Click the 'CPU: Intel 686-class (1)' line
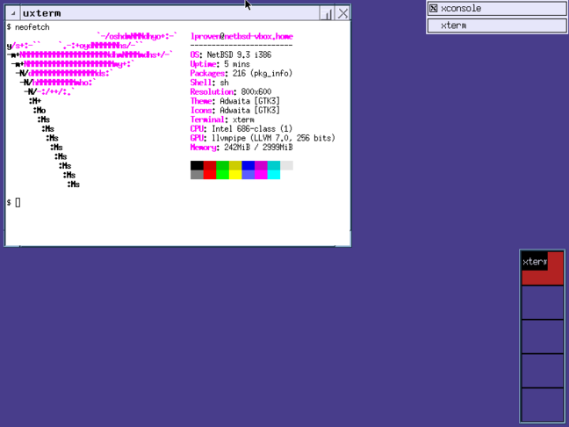Screen dimensions: 569x427 click(241, 129)
